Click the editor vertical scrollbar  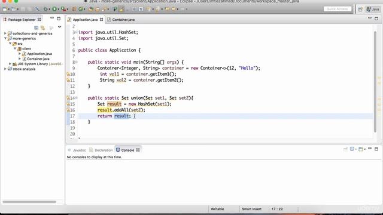tap(375, 82)
